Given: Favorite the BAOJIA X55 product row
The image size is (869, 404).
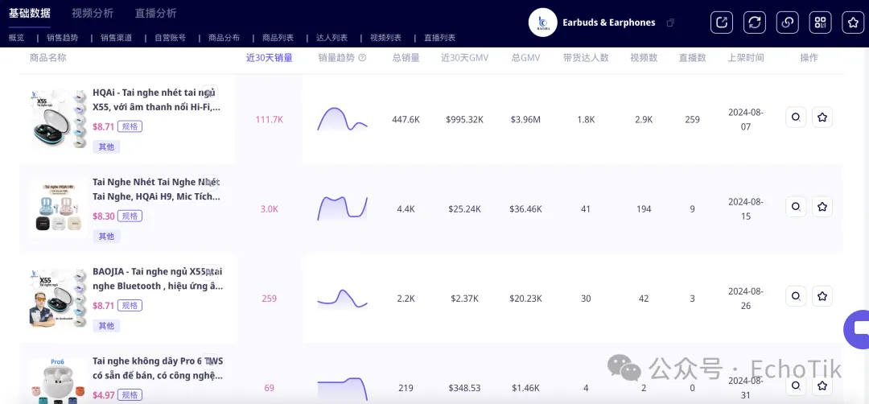Looking at the screenshot, I should [822, 296].
